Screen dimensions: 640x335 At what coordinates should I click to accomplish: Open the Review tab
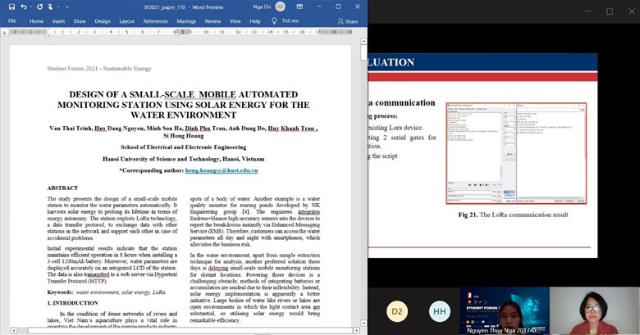tap(213, 21)
